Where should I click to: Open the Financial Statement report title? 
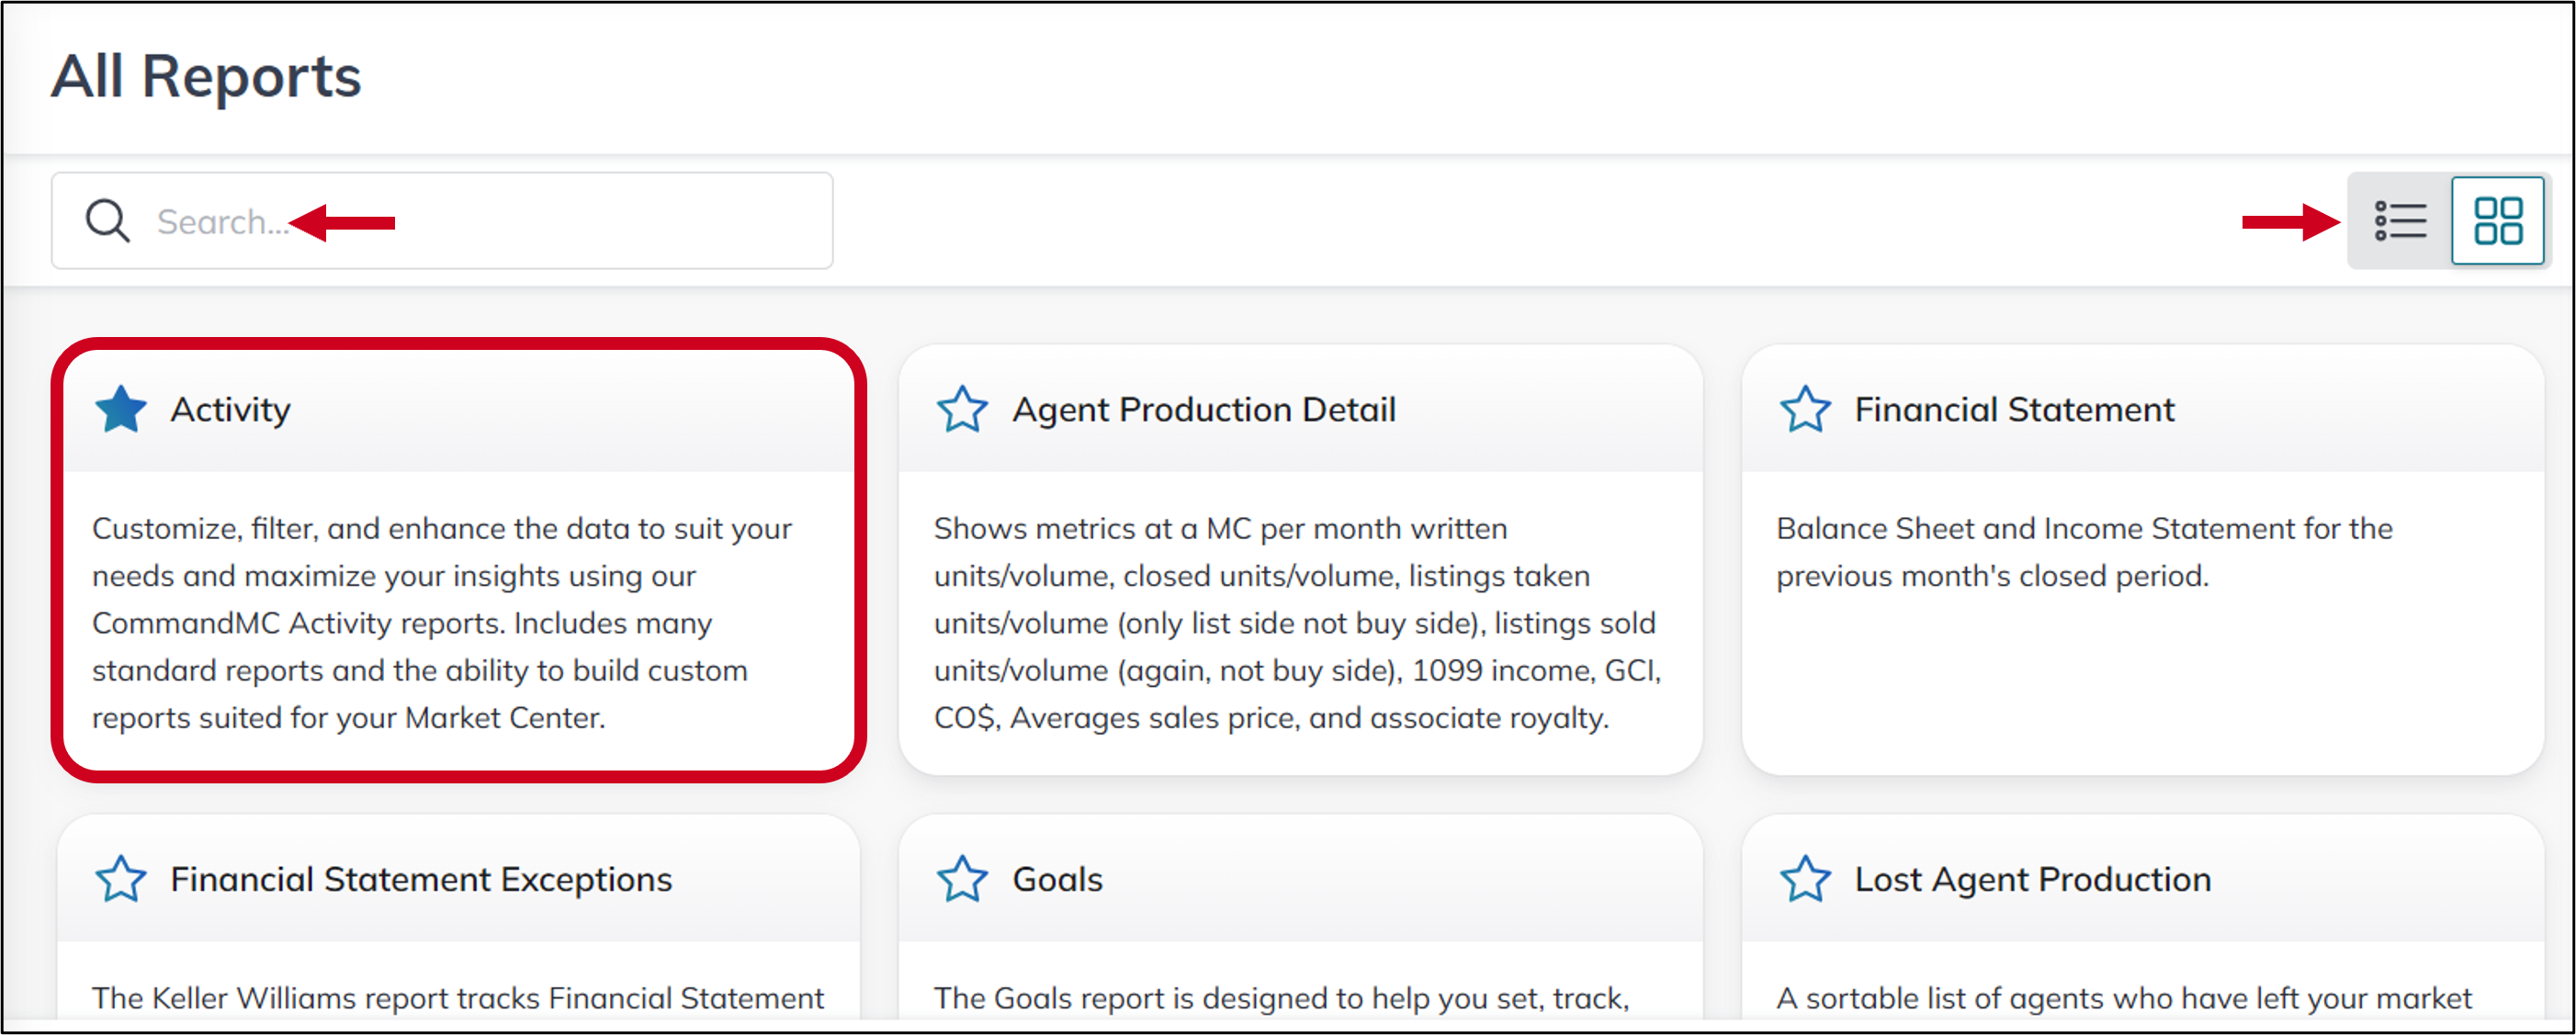[2014, 410]
